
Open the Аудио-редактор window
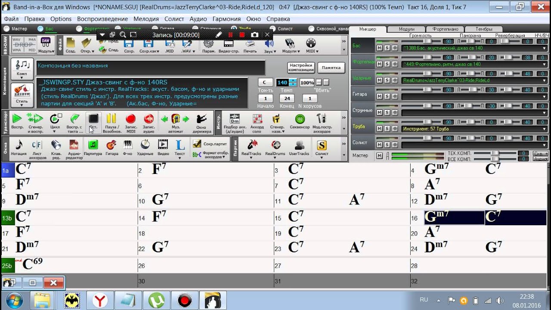(x=74, y=149)
